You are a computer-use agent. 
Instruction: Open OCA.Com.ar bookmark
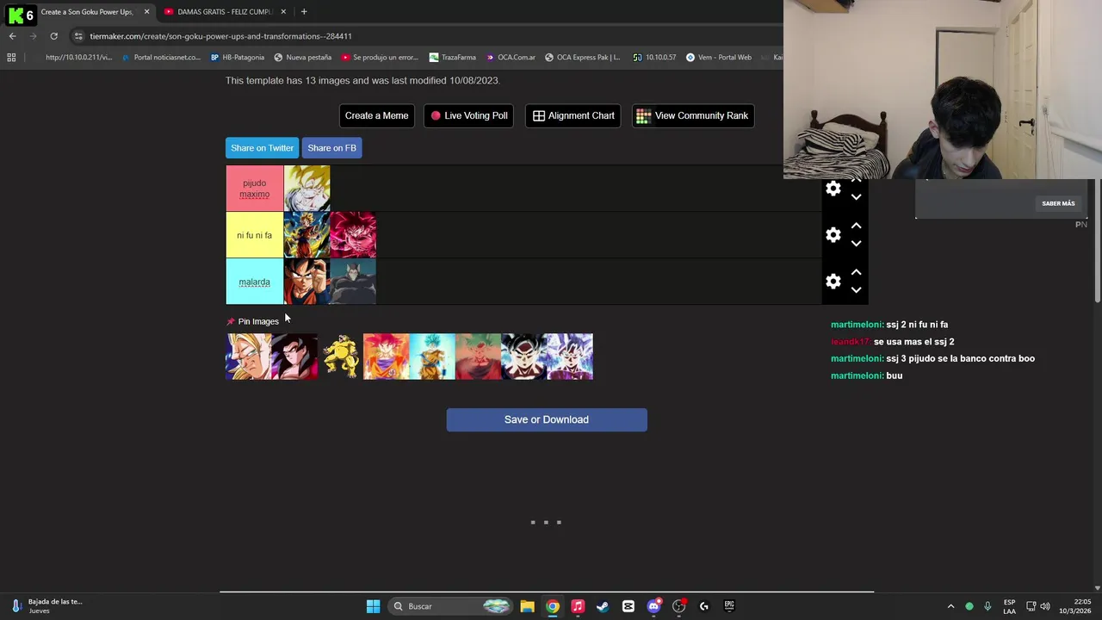point(511,58)
